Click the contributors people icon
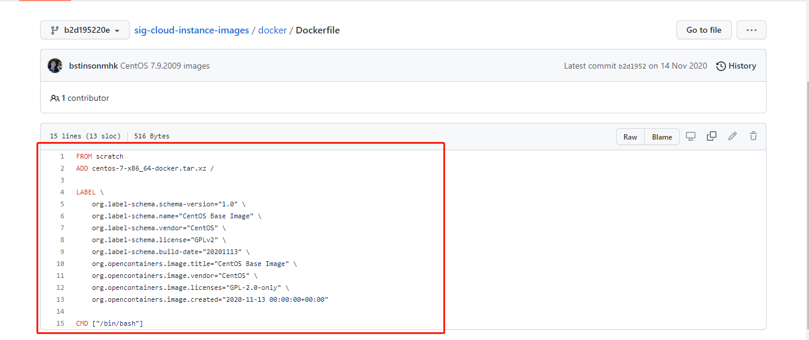Image resolution: width=809 pixels, height=340 pixels. pos(54,98)
